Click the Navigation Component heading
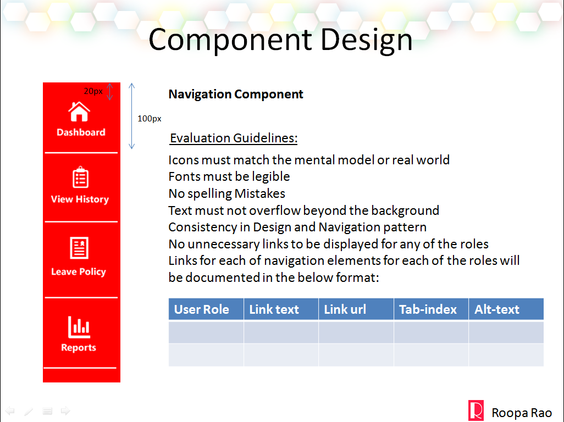Viewport: 564px width, 422px height. (236, 94)
